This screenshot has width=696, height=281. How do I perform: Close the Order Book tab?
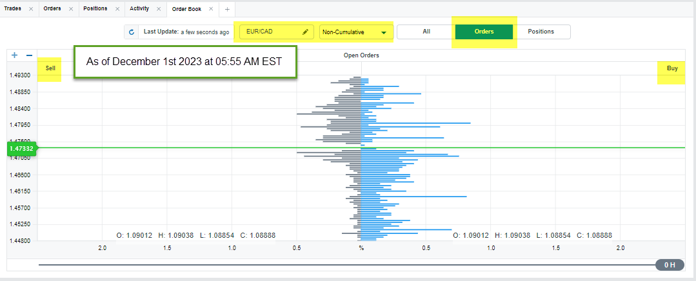click(x=210, y=9)
